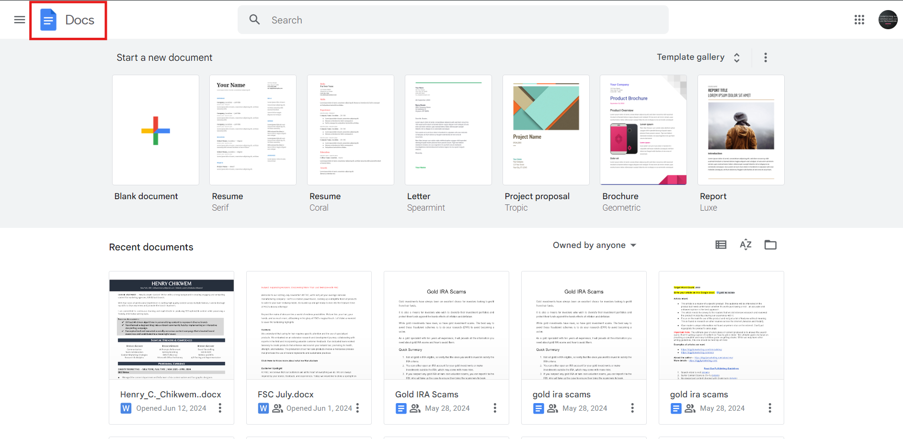Open more actions for Henry_C._Chikwem..docx
The width and height of the screenshot is (903, 439).
220,408
